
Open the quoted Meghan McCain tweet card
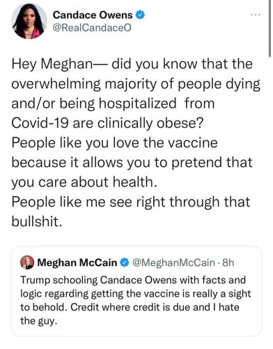[136, 291]
